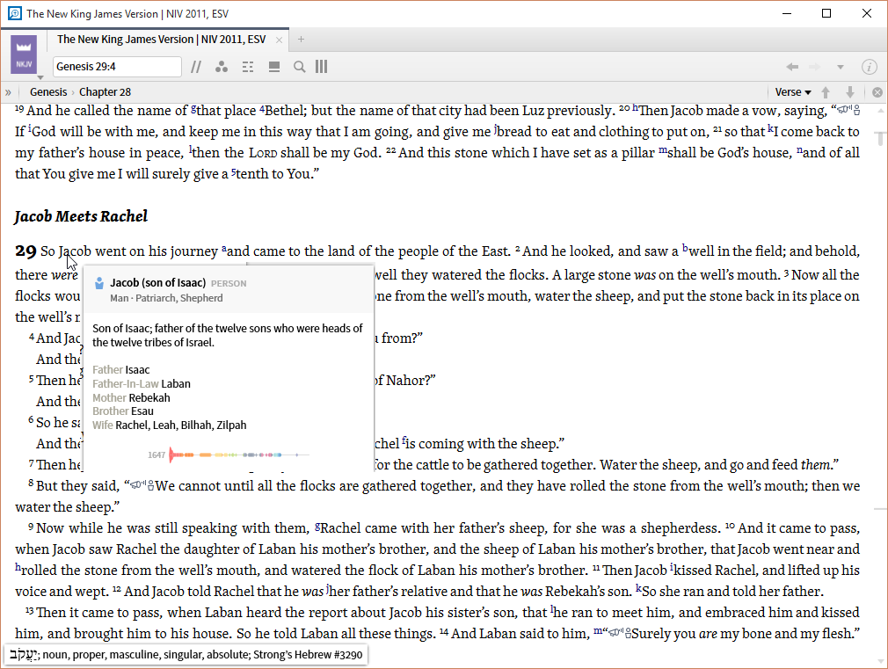Click 'Father-In-Law Laban' row in popup
This screenshot has height=669, width=888.
[x=142, y=383]
